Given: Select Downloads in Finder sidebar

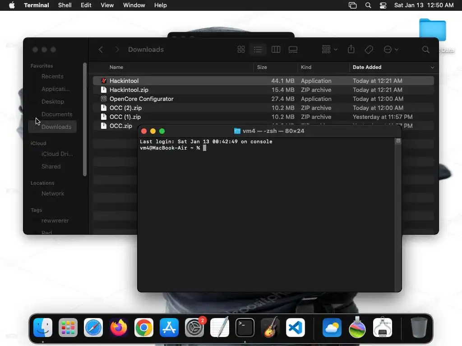Looking at the screenshot, I should click(52, 127).
